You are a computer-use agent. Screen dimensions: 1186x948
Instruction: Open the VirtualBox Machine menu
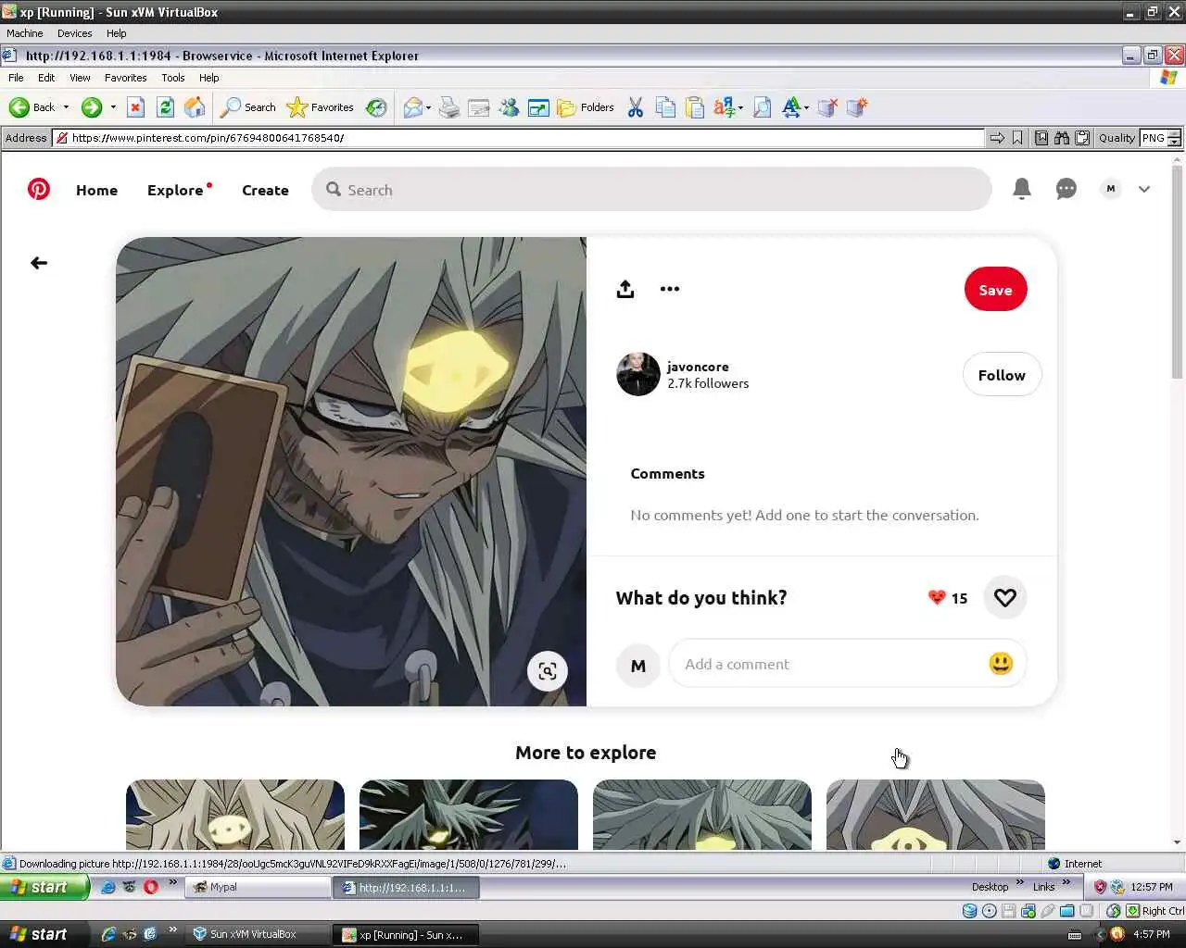pyautogui.click(x=25, y=33)
